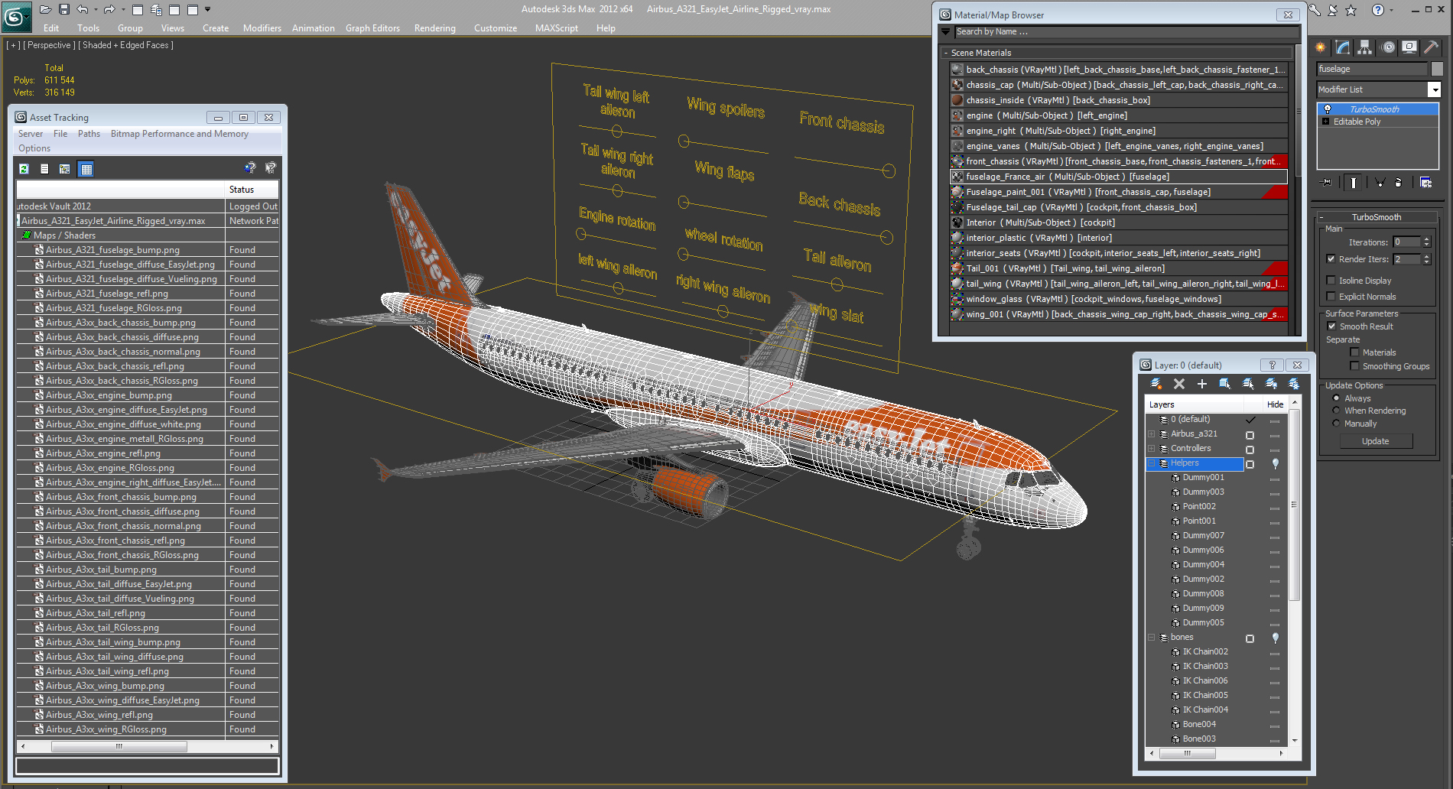Screen dimensions: 1453x789
Task: Open the Create panel tab icon
Action: [x=1321, y=47]
